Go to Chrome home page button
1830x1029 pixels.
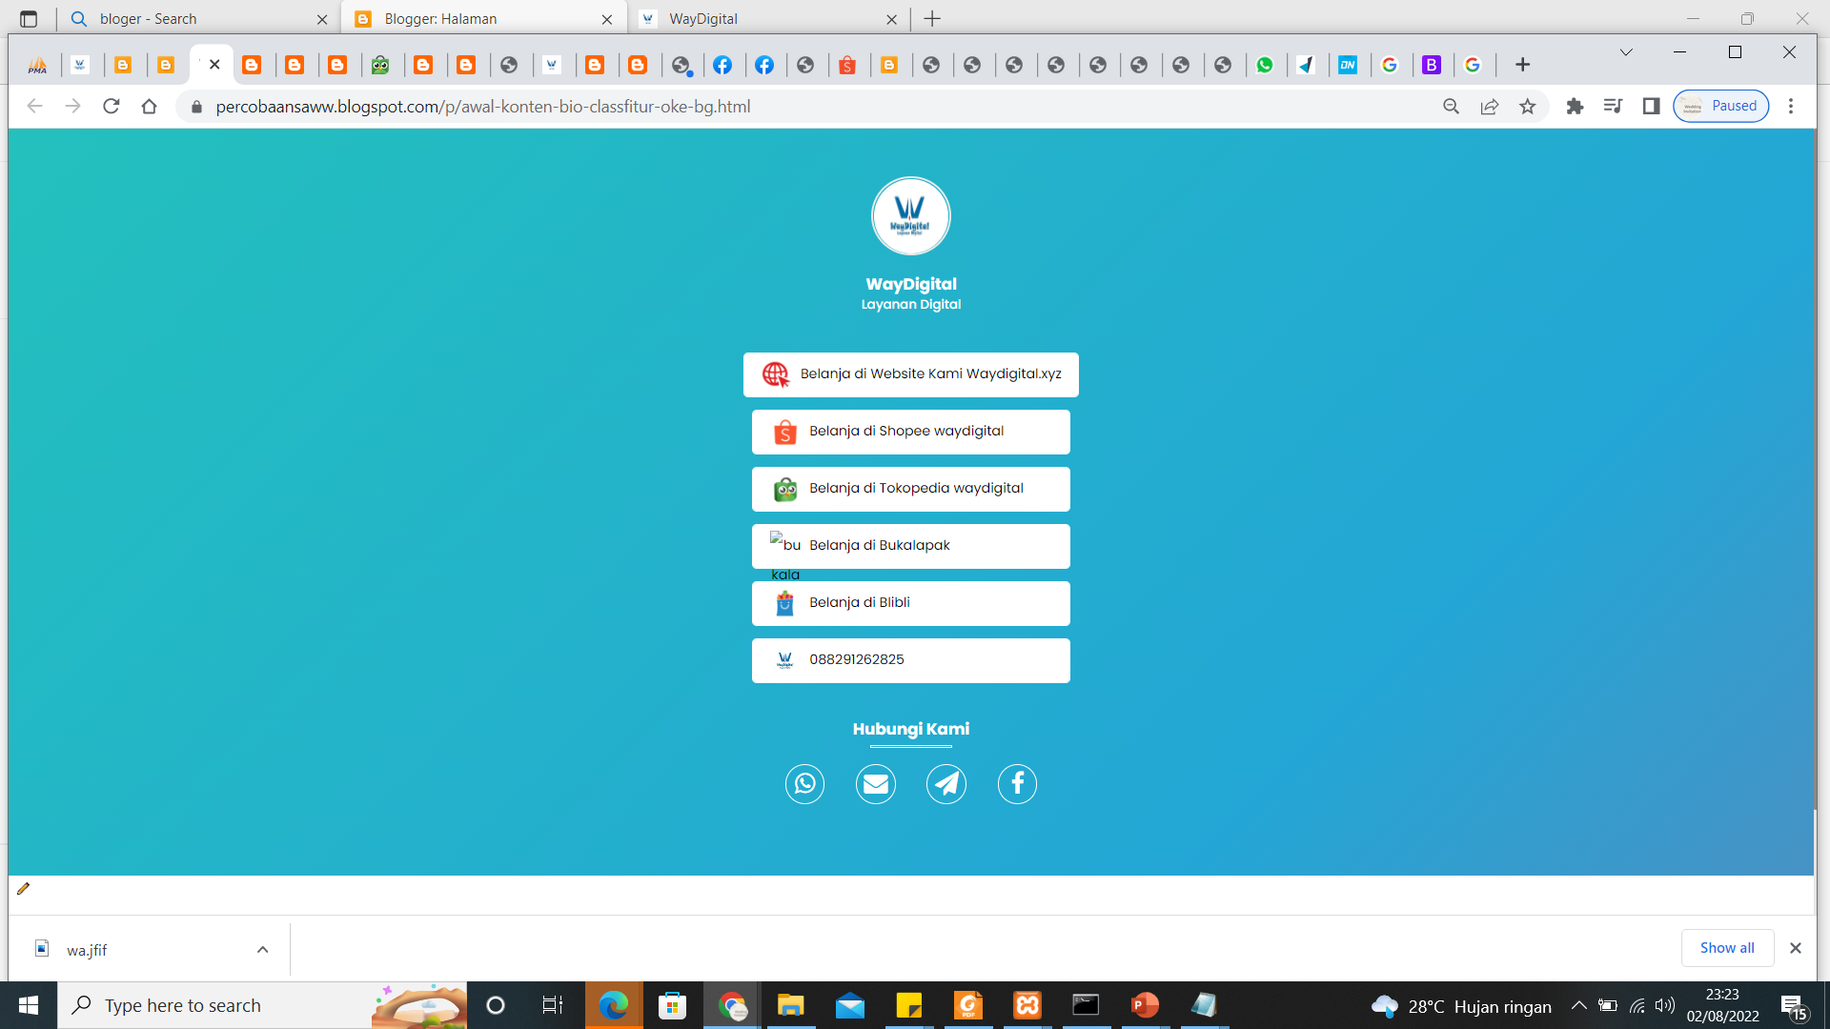click(x=149, y=107)
